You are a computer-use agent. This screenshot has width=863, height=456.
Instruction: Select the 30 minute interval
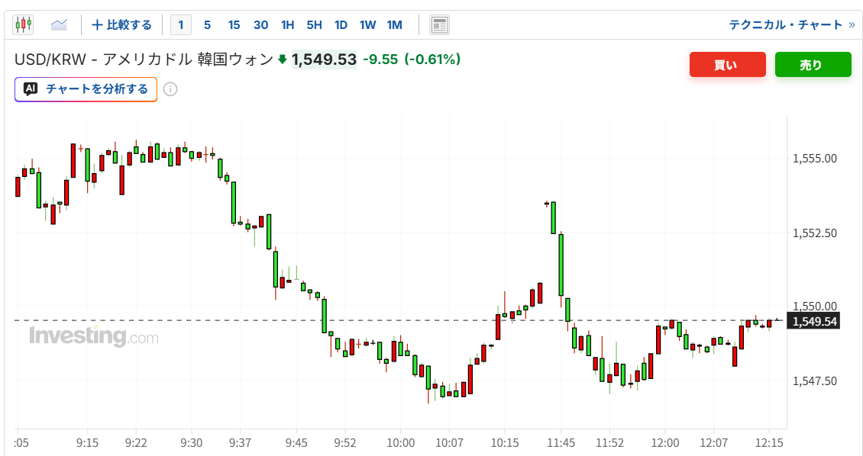click(x=261, y=24)
